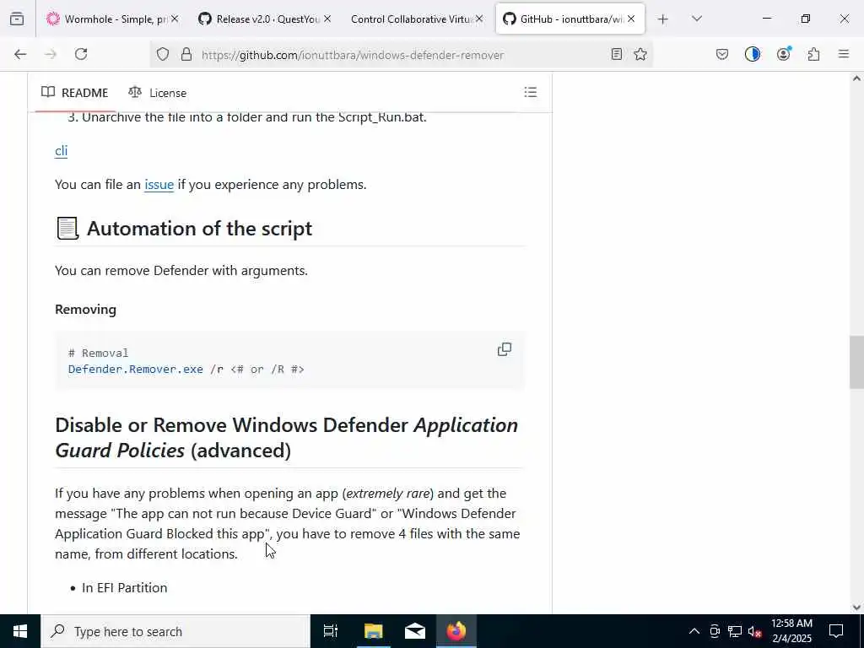Open Meet Now tray icon

point(715,631)
